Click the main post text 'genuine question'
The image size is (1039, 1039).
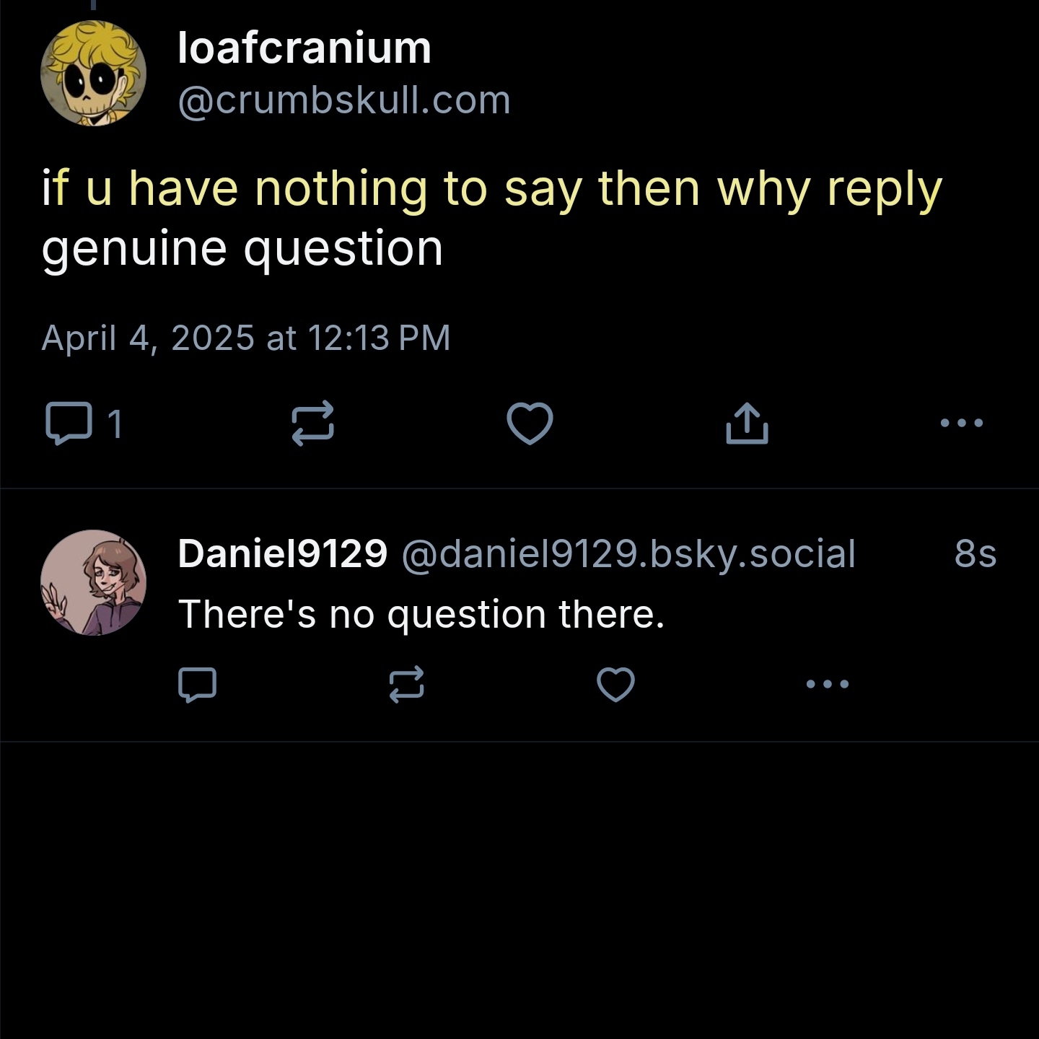[242, 249]
